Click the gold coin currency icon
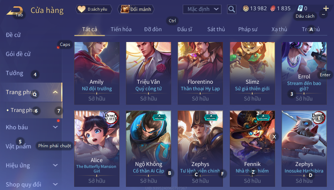This screenshot has height=190, width=334. [246, 8]
